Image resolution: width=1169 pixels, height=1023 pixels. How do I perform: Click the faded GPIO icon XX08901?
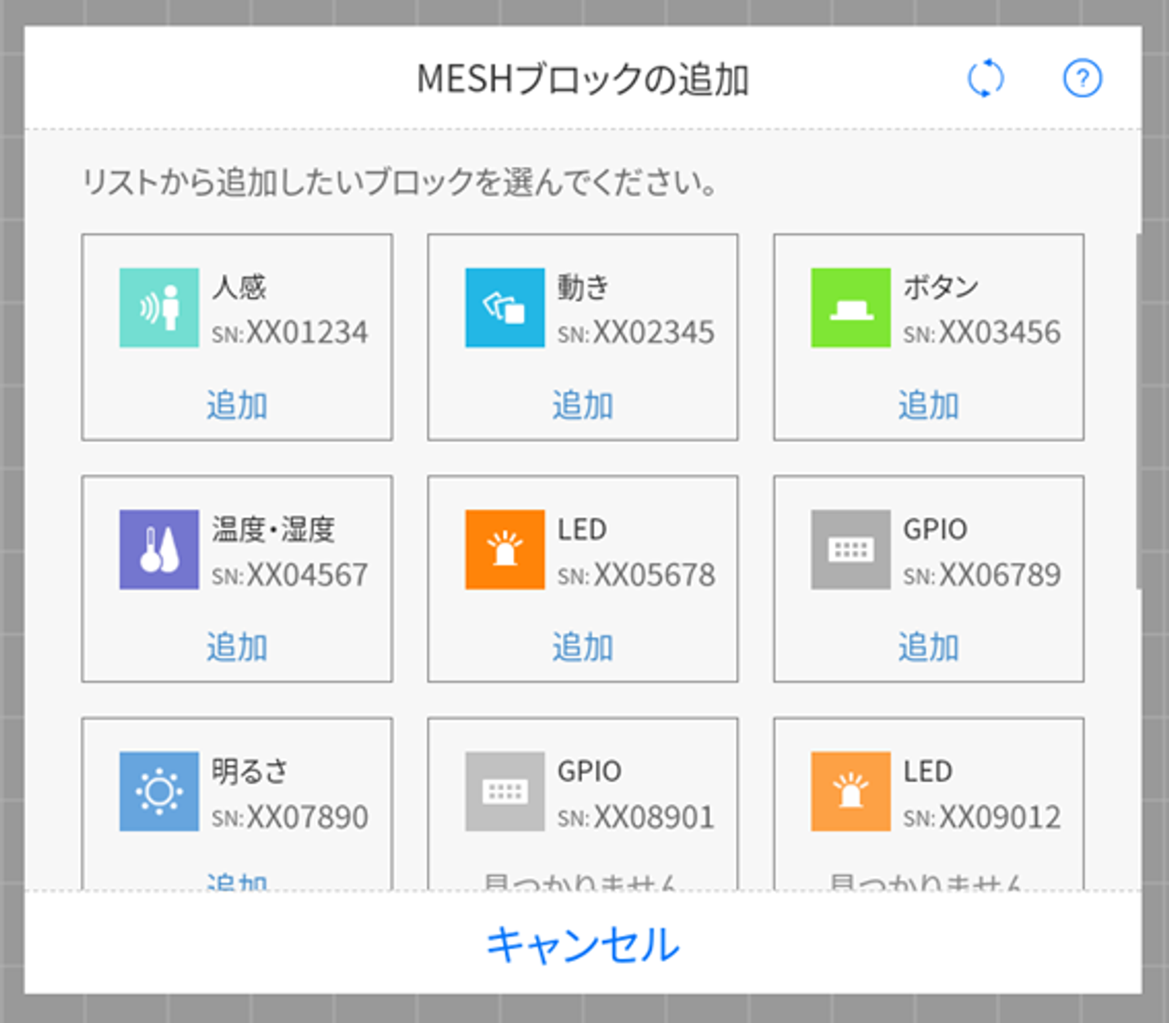point(504,791)
